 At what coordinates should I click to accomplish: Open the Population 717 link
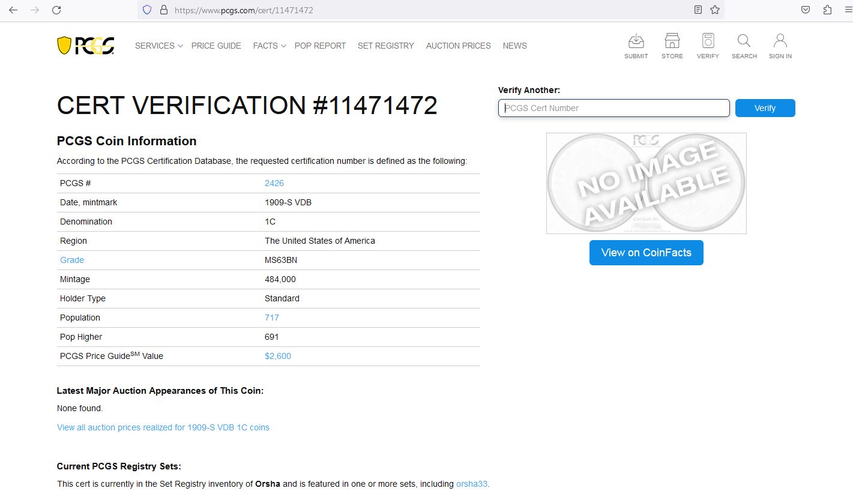point(272,318)
